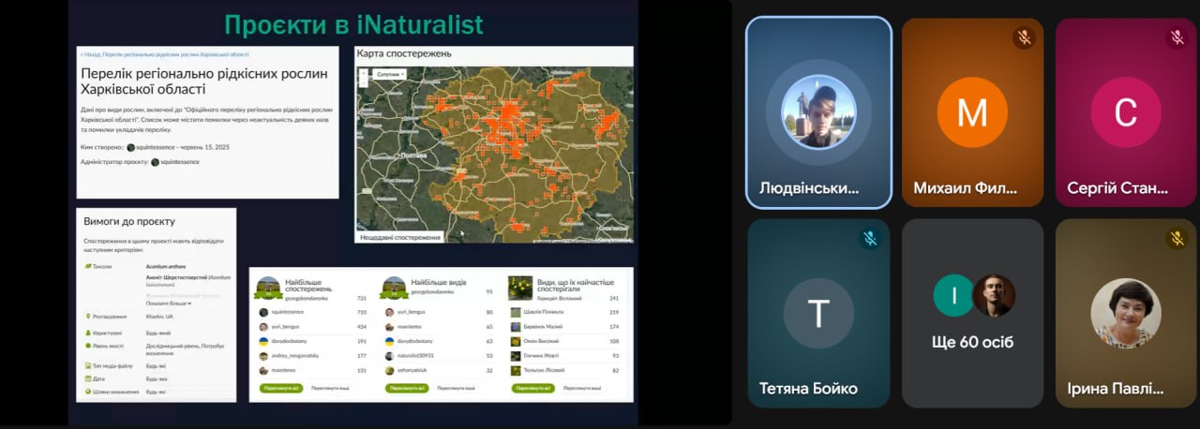Image resolution: width=1200 pixels, height=429 pixels.
Task: Click Переглянути ваші under Найбільше видів
Action: [x=454, y=387]
